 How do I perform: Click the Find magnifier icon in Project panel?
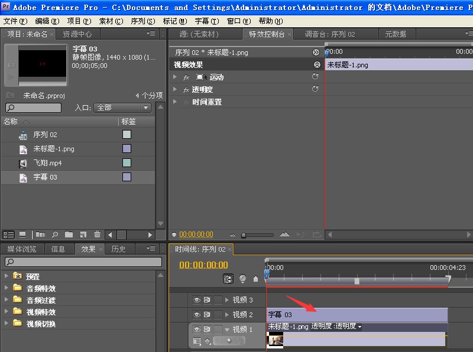coord(55,234)
